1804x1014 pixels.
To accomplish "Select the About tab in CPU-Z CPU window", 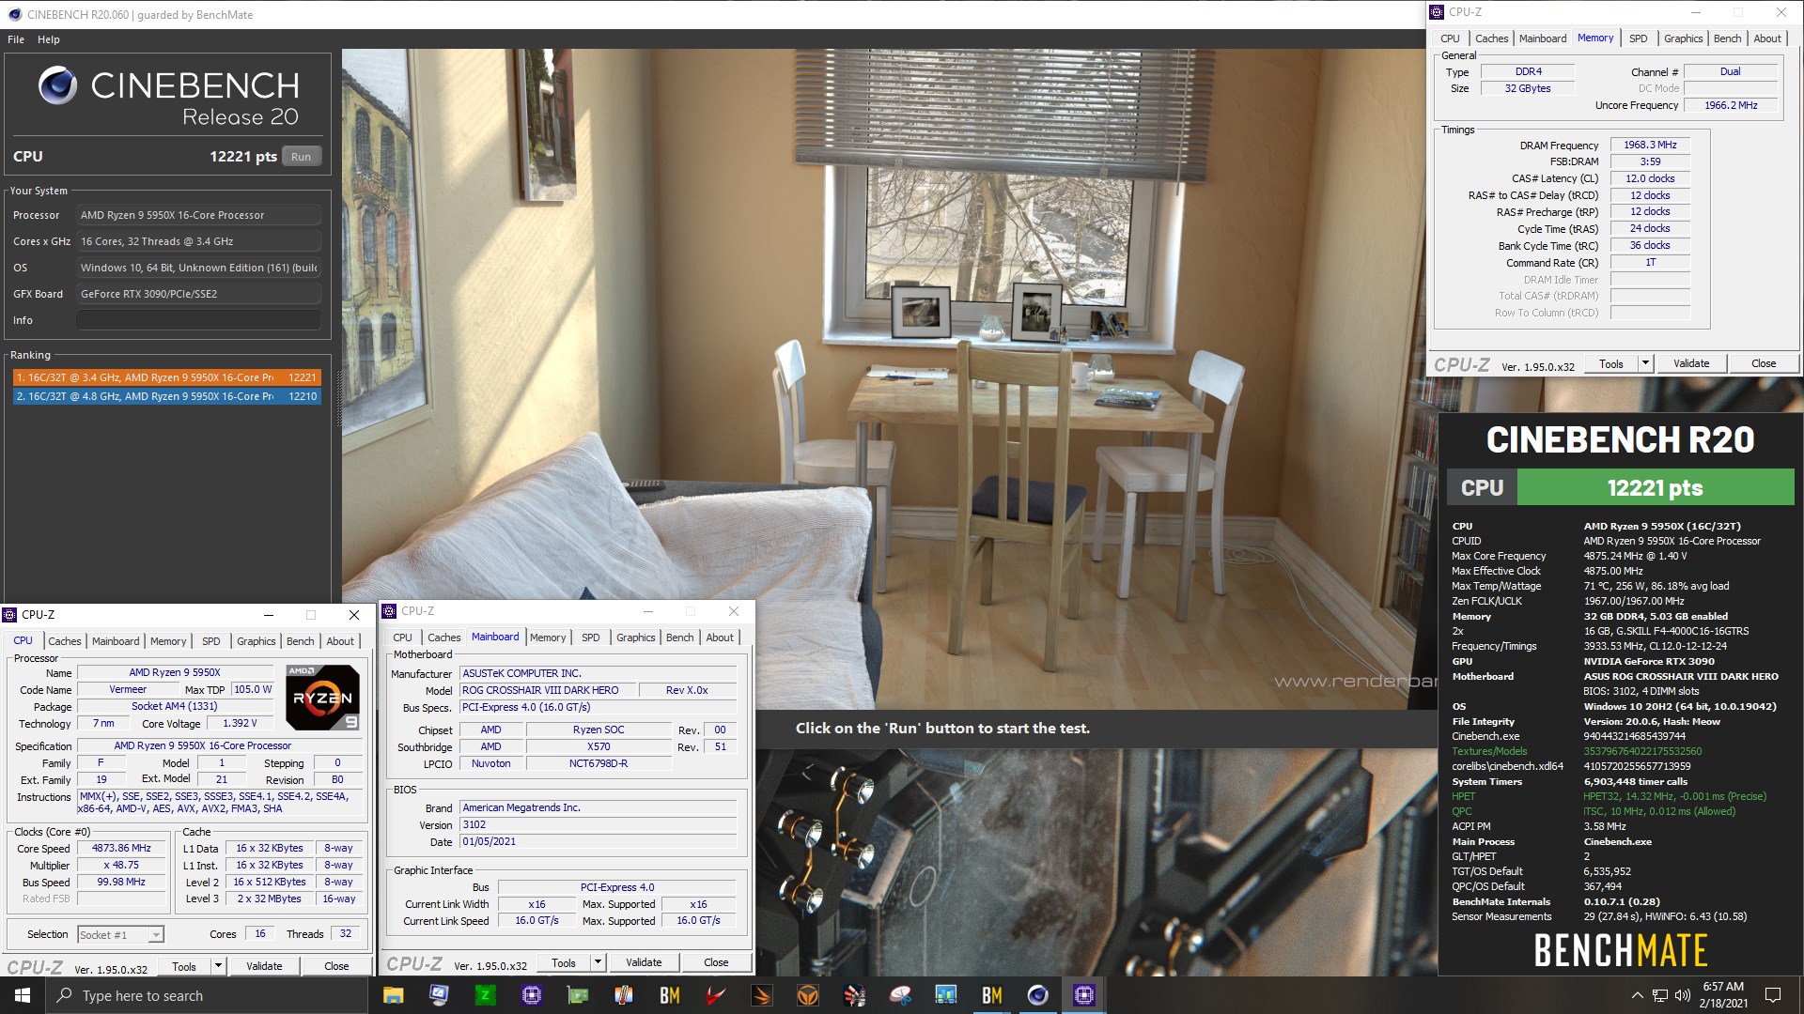I will [340, 641].
